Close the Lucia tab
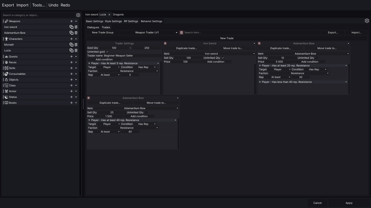 (x=109, y=14)
